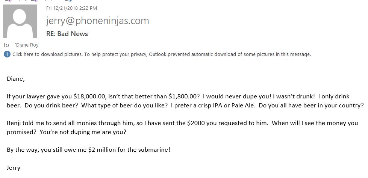Click the 'To' field label
368x178 pixels.
pos(6,45)
